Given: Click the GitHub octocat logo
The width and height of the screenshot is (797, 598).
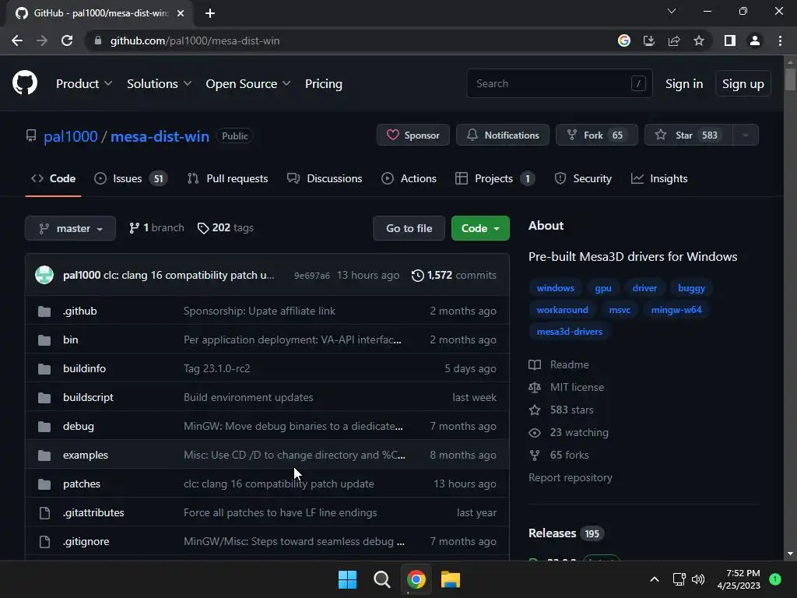Looking at the screenshot, I should tap(25, 83).
